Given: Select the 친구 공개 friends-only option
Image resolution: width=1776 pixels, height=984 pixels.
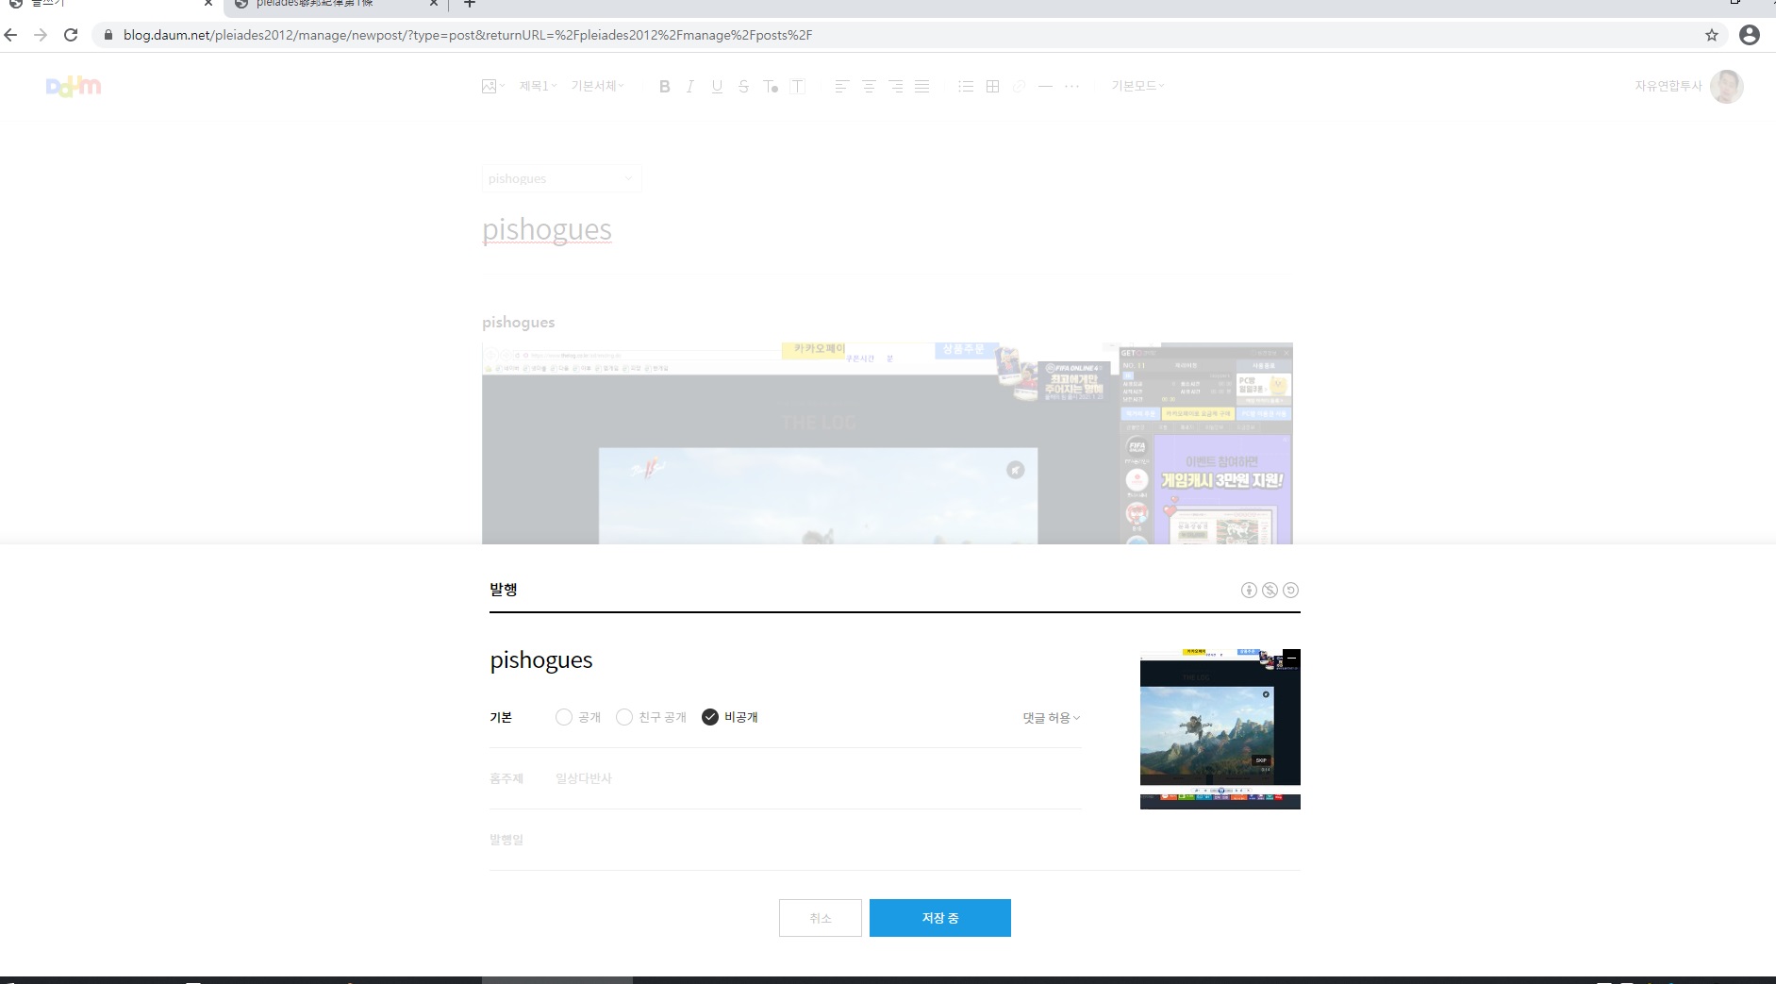Looking at the screenshot, I should 623,717.
